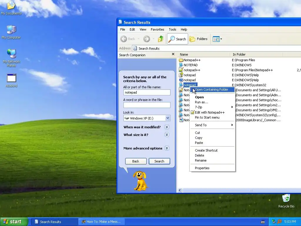Click the NOTEPAD icon in E:\WINDOWS row
This screenshot has width=301, height=226.
click(x=181, y=65)
